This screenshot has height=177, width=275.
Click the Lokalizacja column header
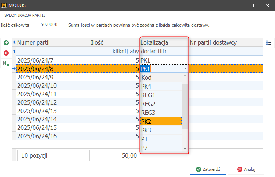click(164, 42)
